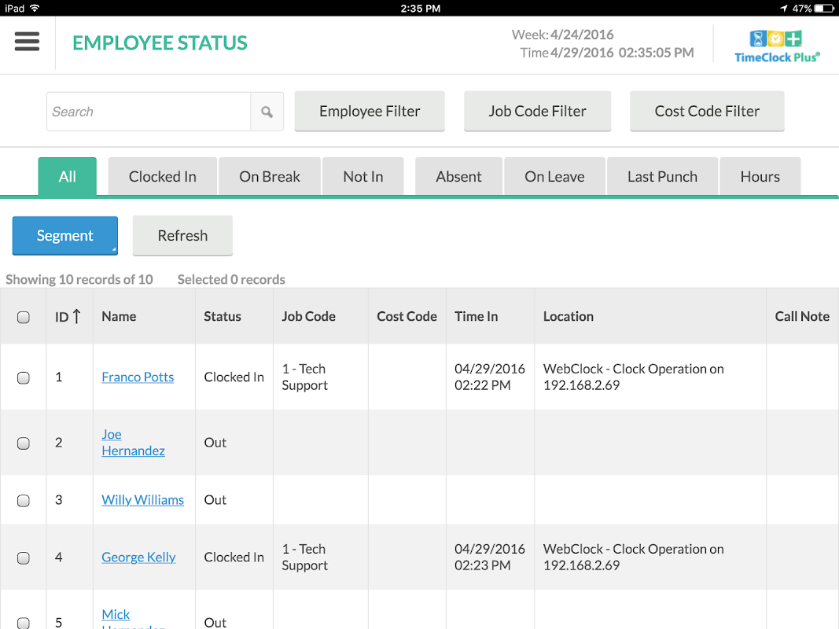Toggle the select-all header checkbox
This screenshot has width=839, height=629.
coord(23,317)
